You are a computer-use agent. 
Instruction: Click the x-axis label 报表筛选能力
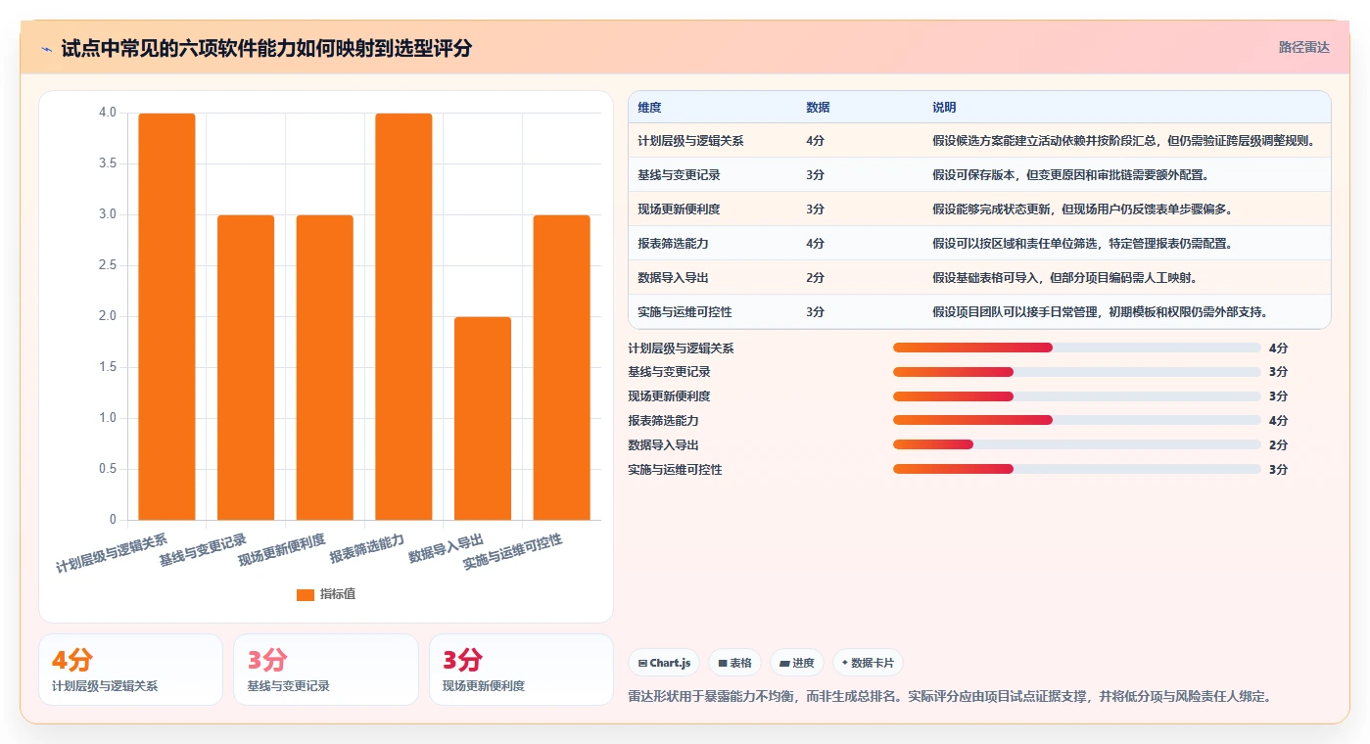[x=367, y=549]
